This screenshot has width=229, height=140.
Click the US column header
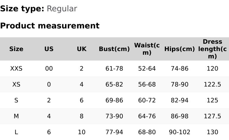point(49,49)
